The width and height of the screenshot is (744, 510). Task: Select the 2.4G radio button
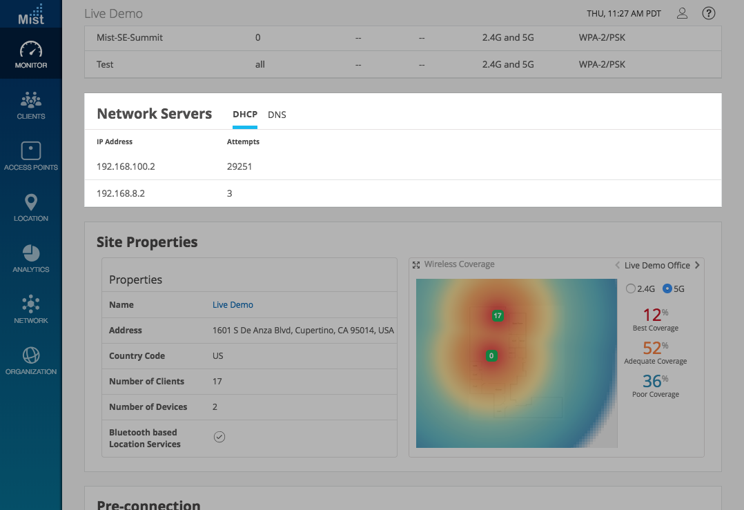(x=630, y=288)
